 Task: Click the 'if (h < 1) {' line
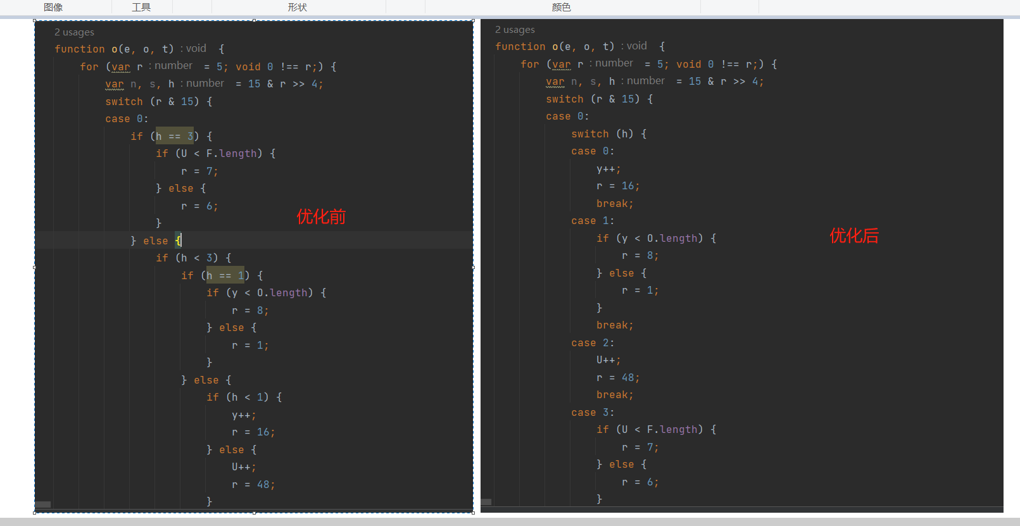(x=244, y=397)
